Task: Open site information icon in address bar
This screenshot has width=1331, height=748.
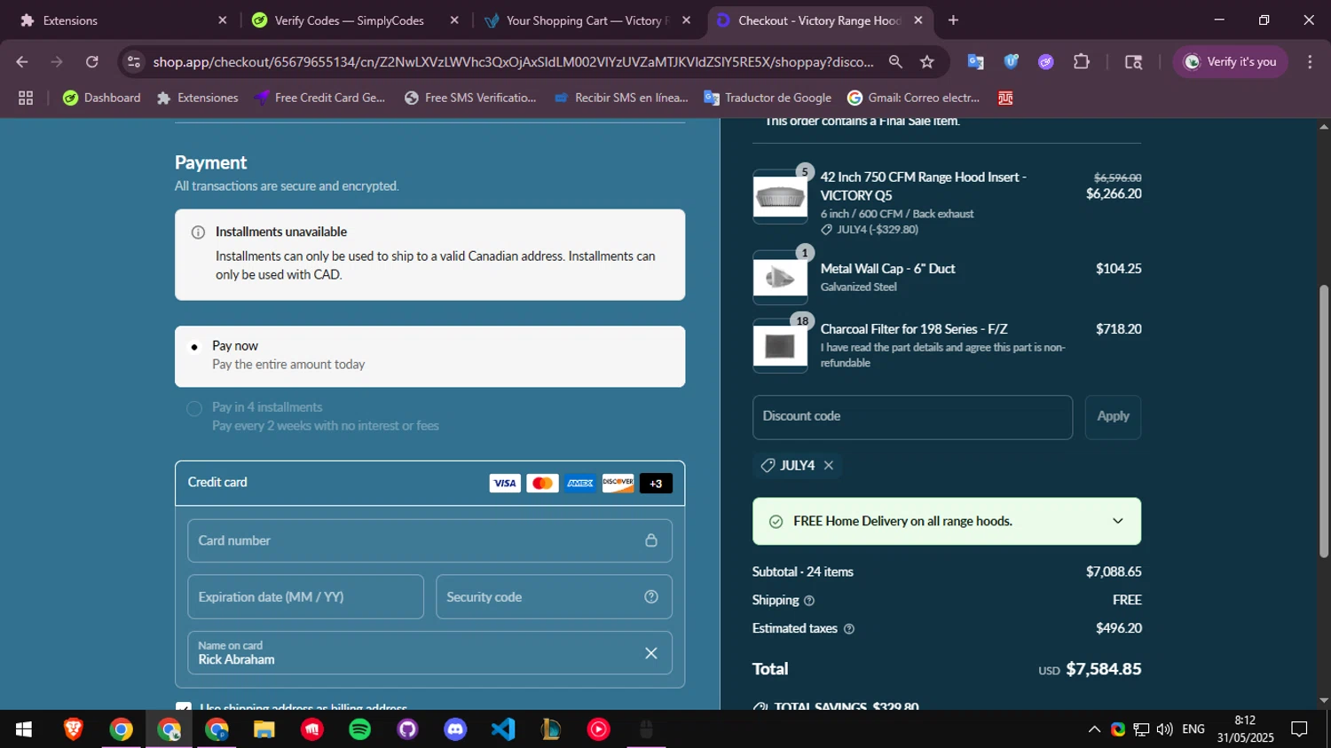Action: pos(134,62)
